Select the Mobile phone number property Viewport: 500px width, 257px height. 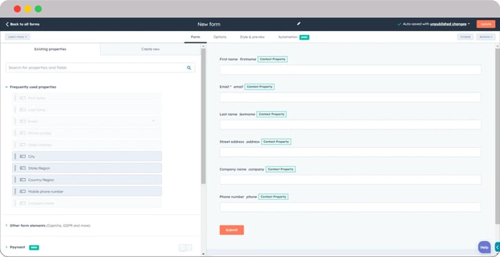pos(86,191)
